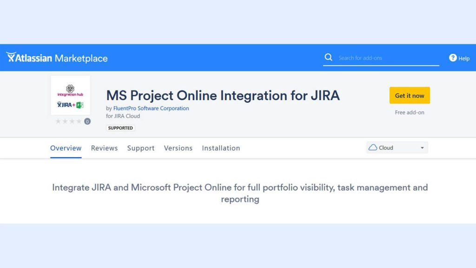Click the search magnifier icon
Image resolution: width=476 pixels, height=268 pixels.
coord(329,57)
